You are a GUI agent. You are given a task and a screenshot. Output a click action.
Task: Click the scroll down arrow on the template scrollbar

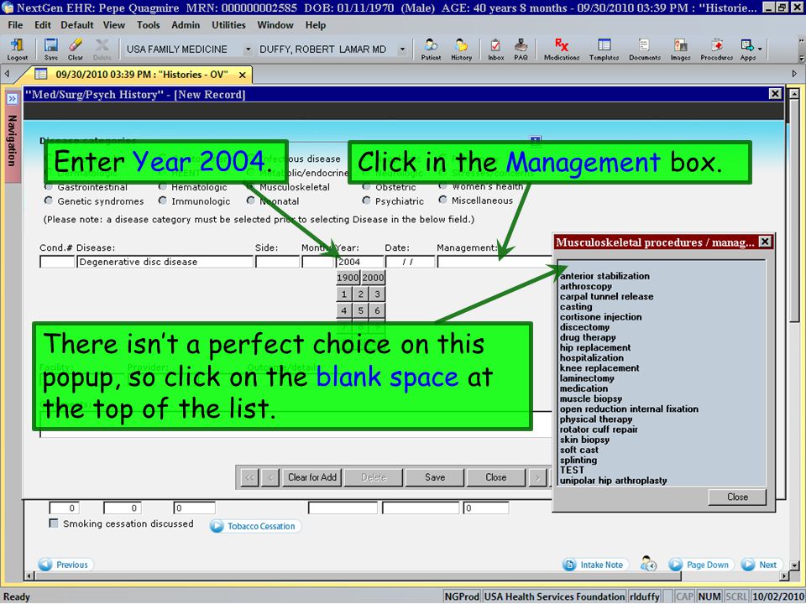pos(794,565)
